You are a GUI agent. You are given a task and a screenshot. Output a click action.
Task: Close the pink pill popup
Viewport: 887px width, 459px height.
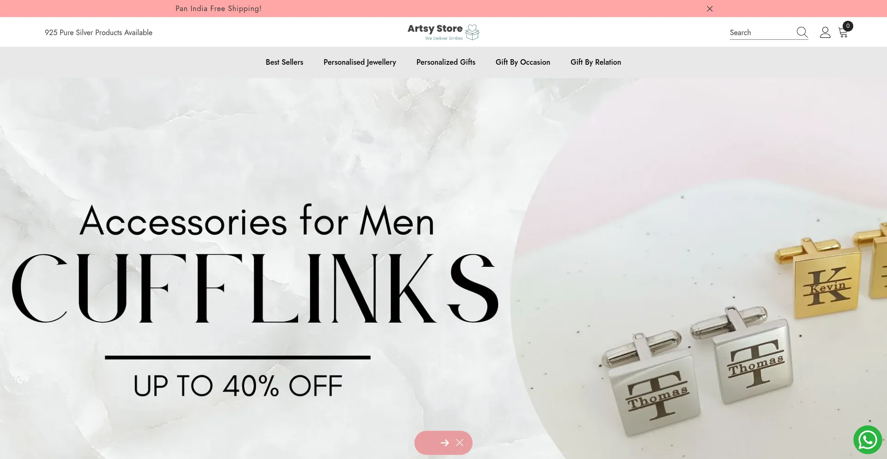(x=460, y=443)
